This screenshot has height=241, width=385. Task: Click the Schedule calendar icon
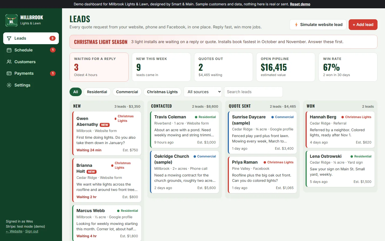point(9,50)
